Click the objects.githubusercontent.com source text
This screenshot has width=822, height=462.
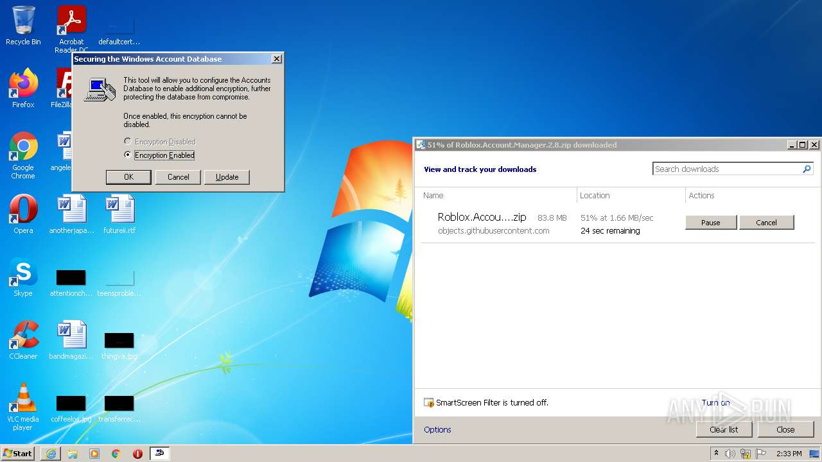493,231
